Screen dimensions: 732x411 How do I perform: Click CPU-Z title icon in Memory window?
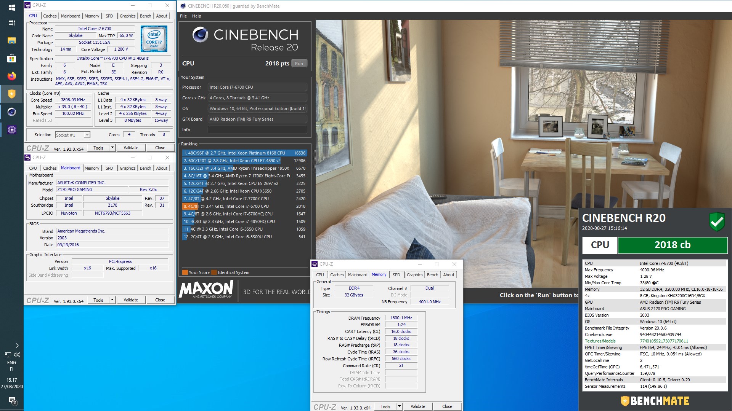(315, 264)
